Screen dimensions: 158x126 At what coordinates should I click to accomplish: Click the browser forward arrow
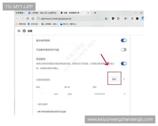[x=23, y=18]
